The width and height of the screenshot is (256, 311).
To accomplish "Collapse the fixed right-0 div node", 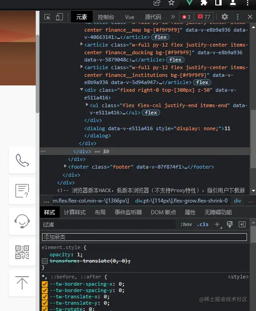I will tap(81, 90).
